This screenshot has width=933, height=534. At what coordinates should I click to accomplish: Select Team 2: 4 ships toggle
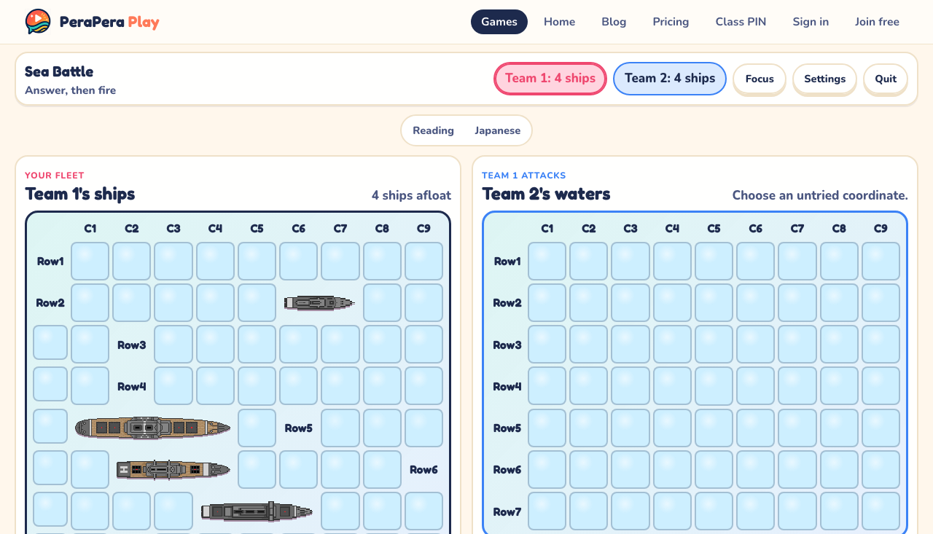coord(670,79)
